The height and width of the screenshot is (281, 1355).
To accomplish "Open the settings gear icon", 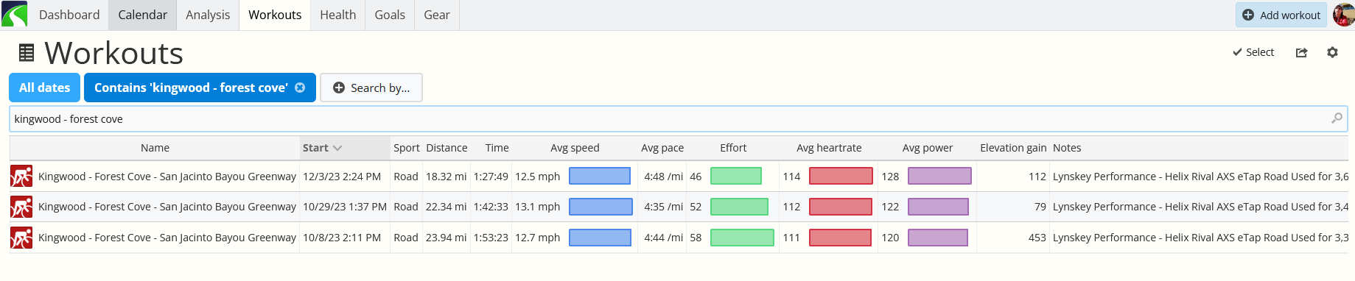I will coord(1332,52).
